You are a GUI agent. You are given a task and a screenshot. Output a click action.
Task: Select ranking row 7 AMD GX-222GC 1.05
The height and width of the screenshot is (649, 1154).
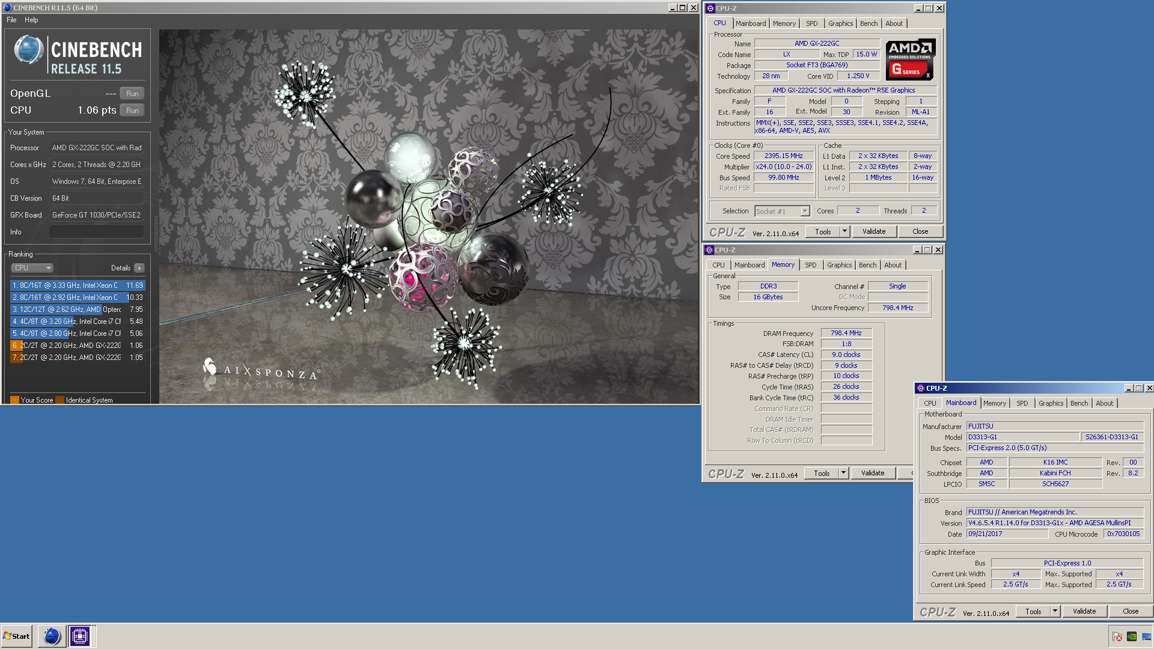(x=78, y=358)
